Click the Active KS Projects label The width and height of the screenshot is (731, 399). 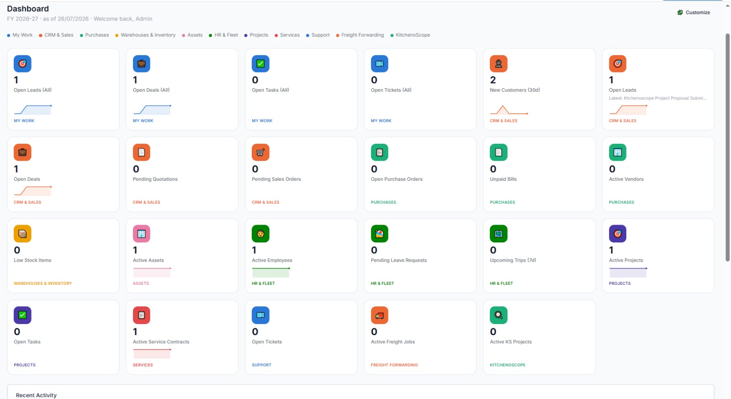pos(511,342)
